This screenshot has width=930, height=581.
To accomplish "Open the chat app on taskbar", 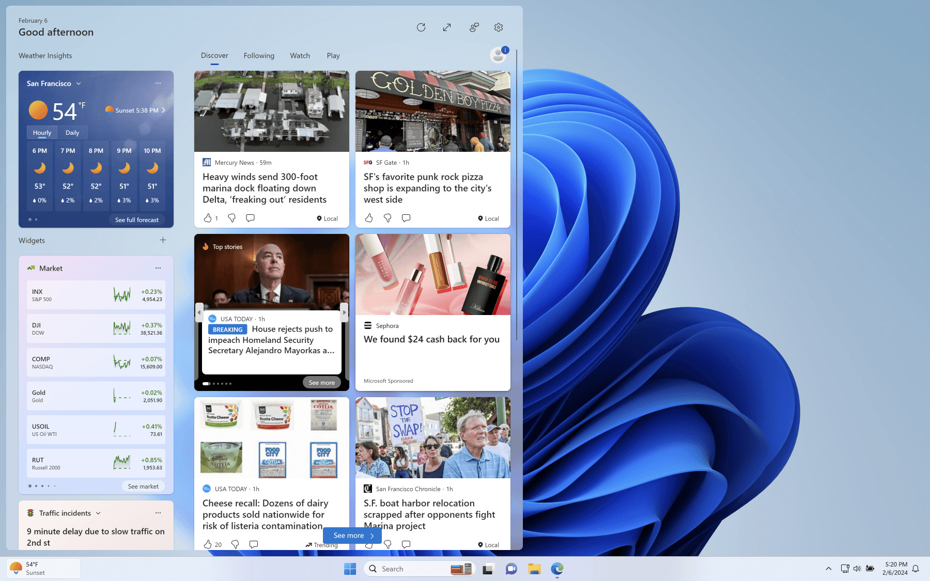I will pyautogui.click(x=512, y=569).
